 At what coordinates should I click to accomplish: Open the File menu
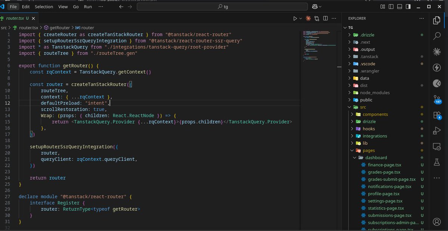[x=13, y=7]
